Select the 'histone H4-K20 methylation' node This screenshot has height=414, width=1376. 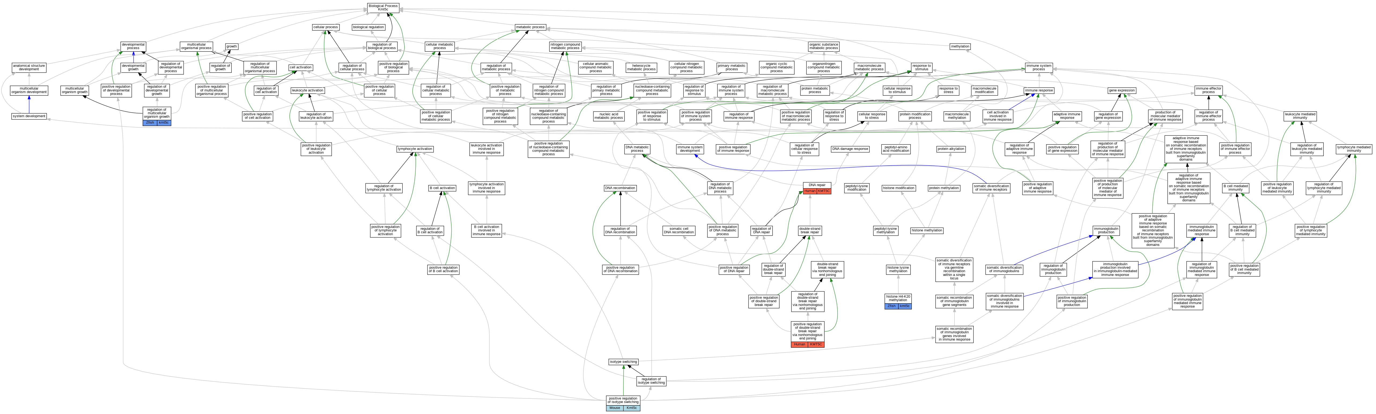898,298
